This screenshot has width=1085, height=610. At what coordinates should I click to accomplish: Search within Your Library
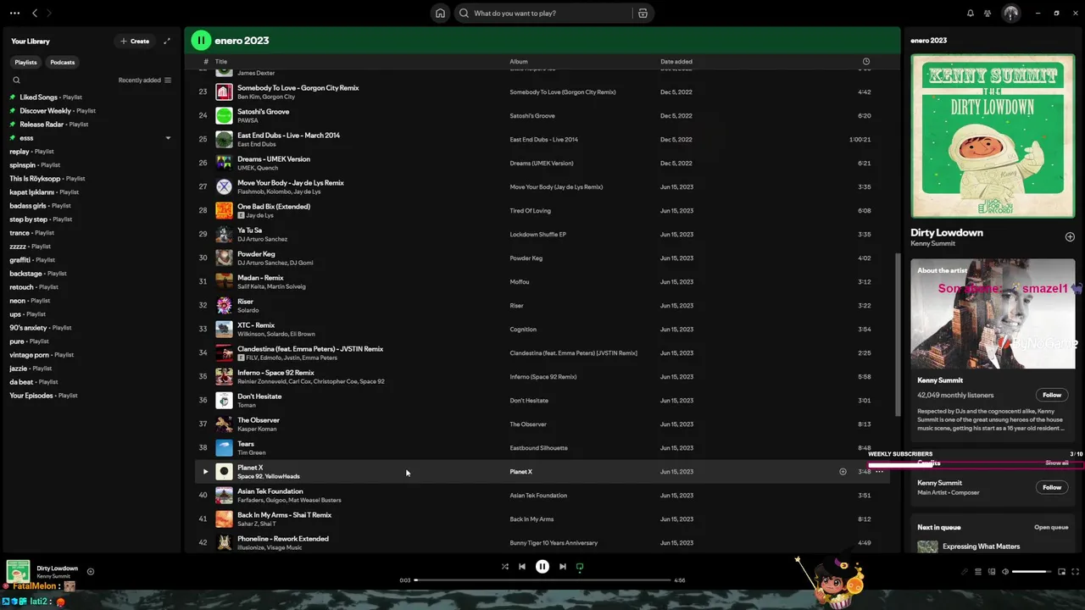(x=16, y=80)
